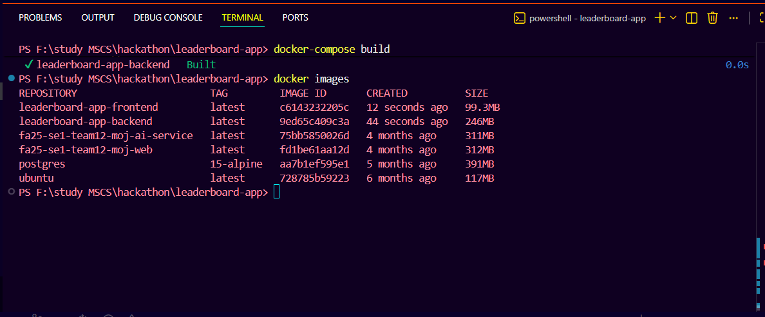Open the OUTPUT tab
Screen dimensions: 765x317
point(98,17)
